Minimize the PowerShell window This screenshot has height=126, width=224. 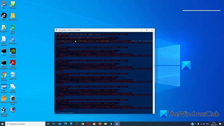click(141, 30)
